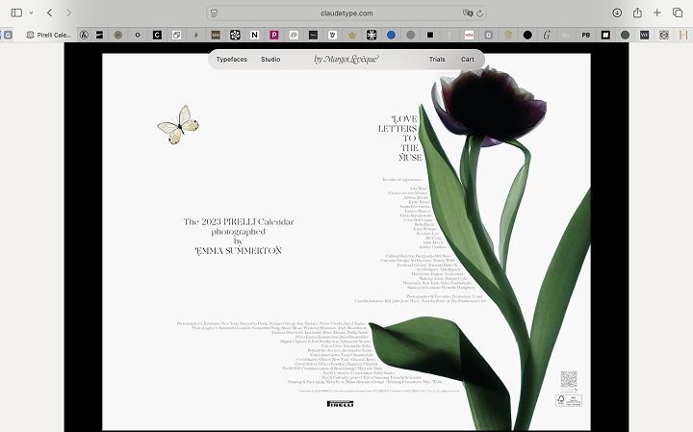This screenshot has width=693, height=432.
Task: Show Safari downloads
Action: (x=617, y=13)
